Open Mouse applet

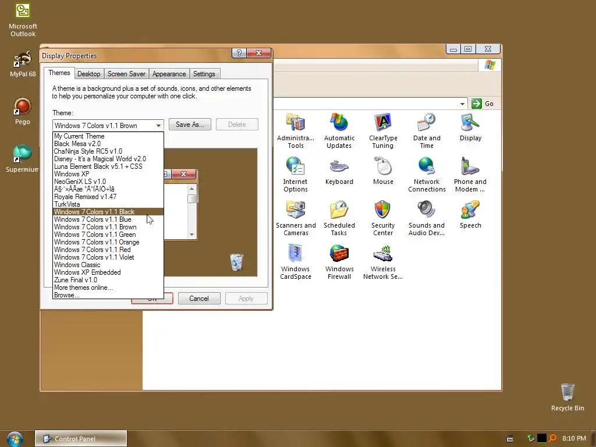tap(383, 171)
